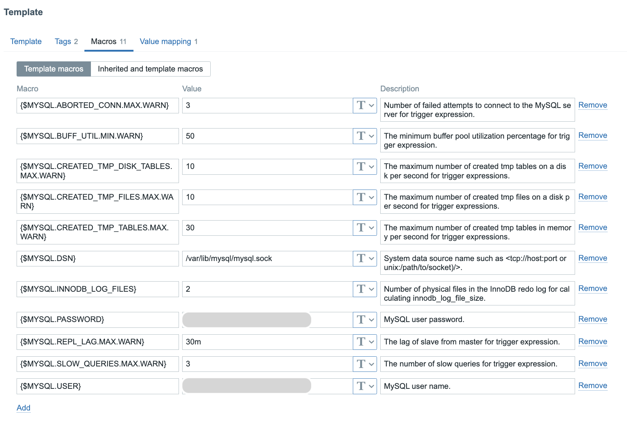Open the Tags tab
The width and height of the screenshot is (627, 426).
66,42
